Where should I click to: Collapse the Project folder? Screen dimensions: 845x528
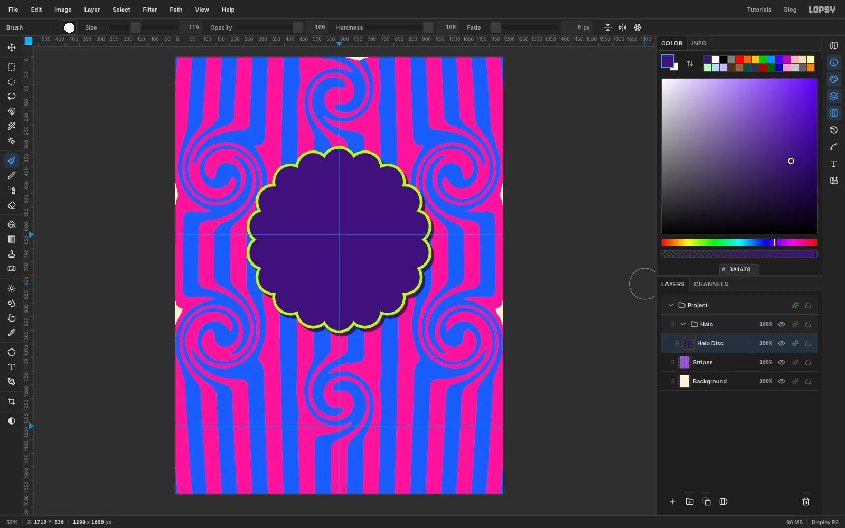pos(671,305)
